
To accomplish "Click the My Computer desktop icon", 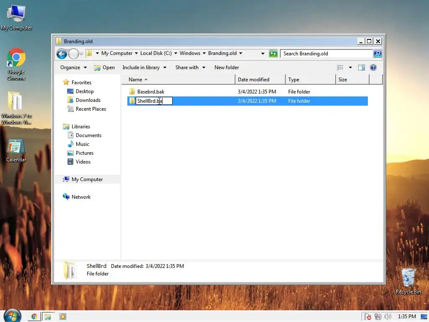I will coord(16,17).
